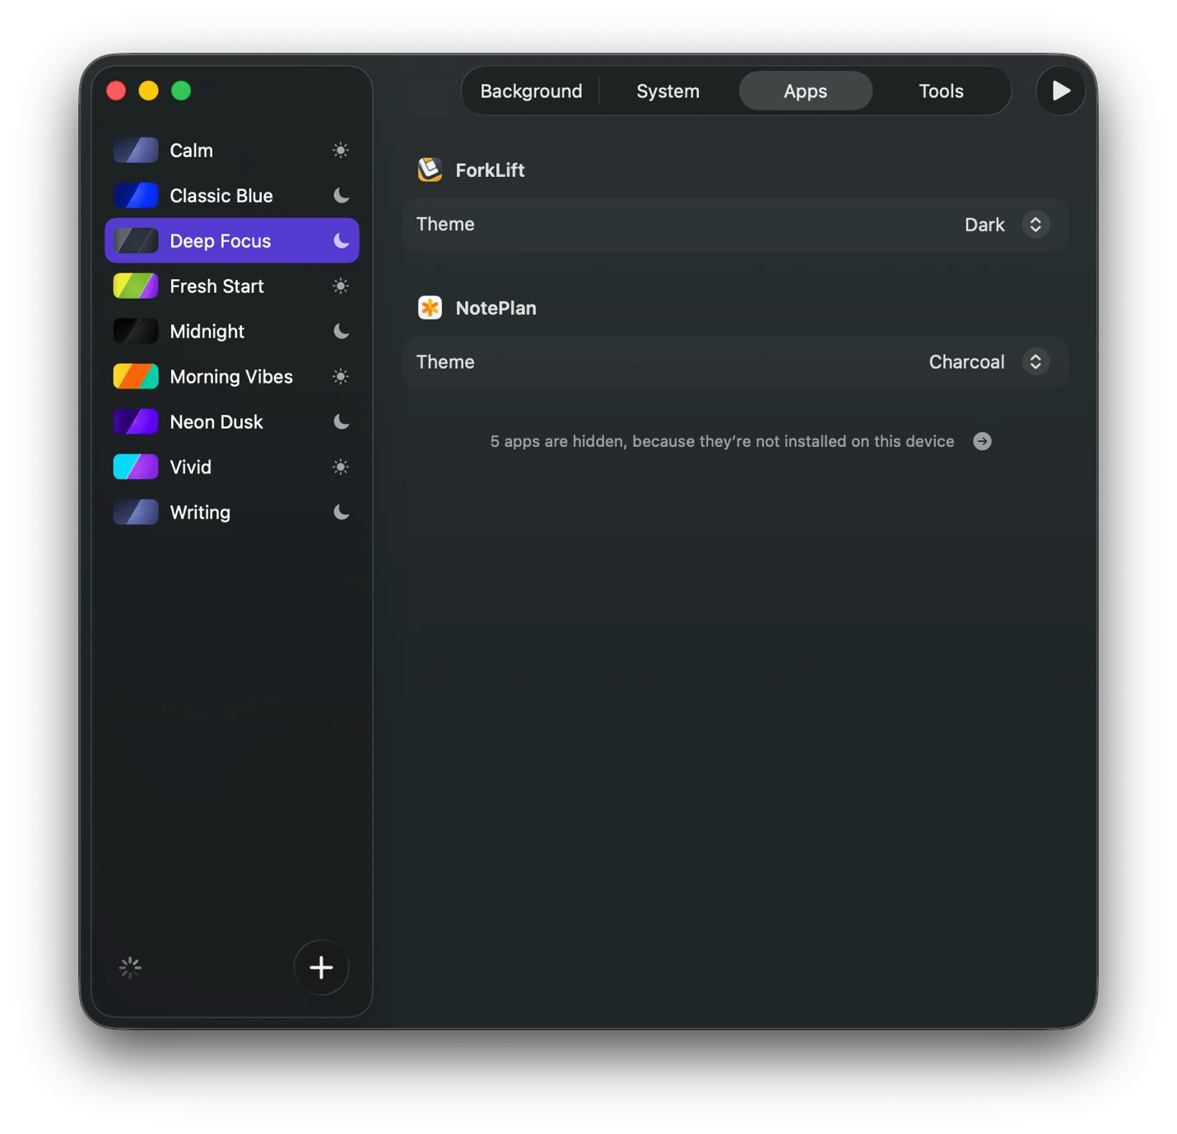Image resolution: width=1177 pixels, height=1134 pixels.
Task: Switch to the Tools tab
Action: tap(941, 91)
